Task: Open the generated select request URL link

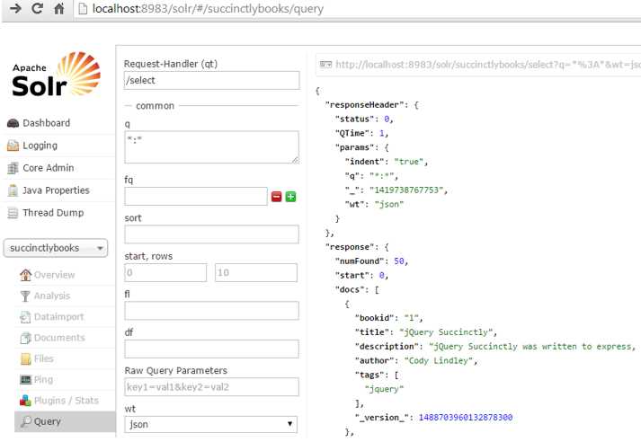Action: (x=488, y=65)
